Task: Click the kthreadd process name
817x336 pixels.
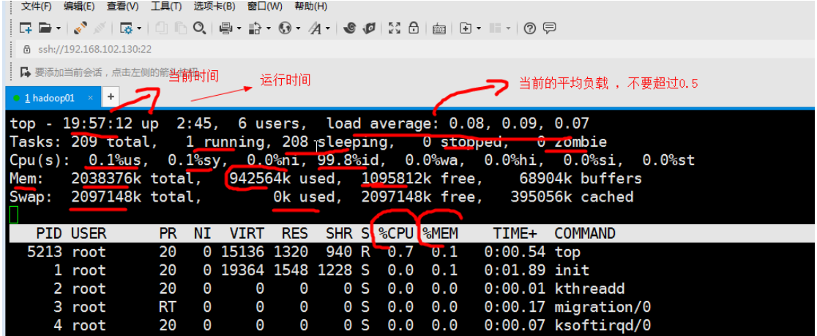Action: tap(589, 289)
